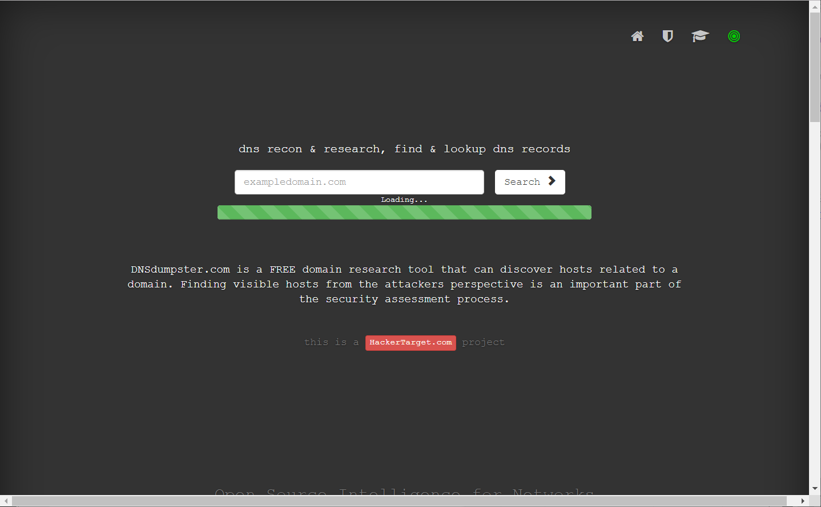Click the graduation cap learn icon
This screenshot has width=821, height=507.
pos(700,36)
